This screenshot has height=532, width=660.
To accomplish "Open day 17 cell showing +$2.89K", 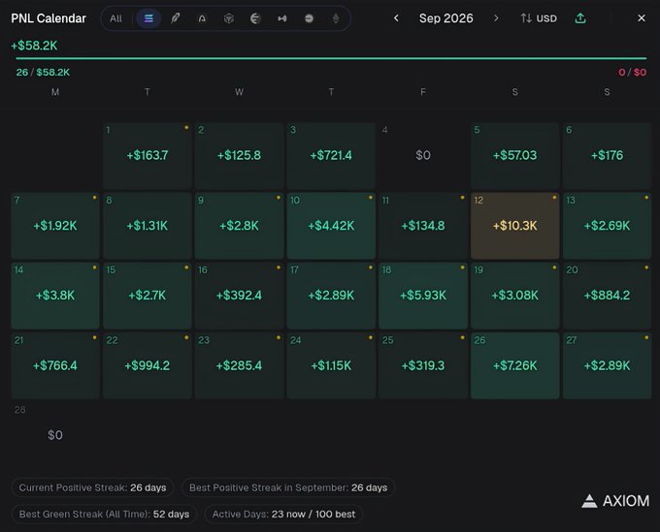I will click(331, 296).
